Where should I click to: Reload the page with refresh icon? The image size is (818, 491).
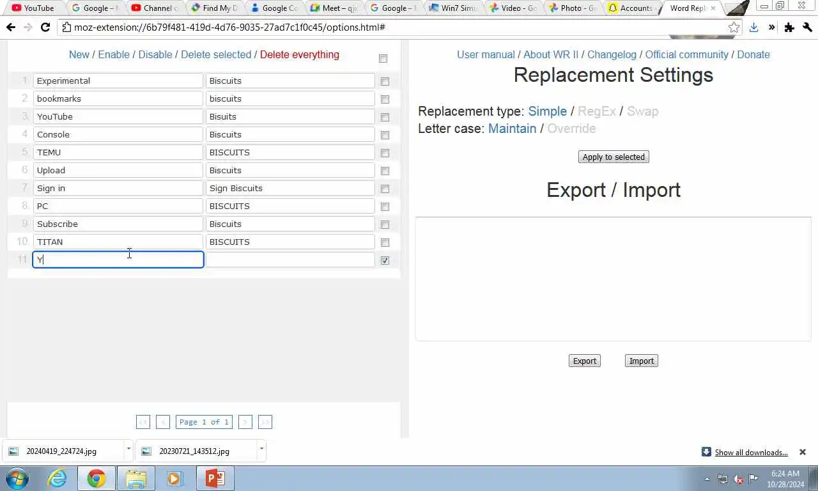click(45, 27)
